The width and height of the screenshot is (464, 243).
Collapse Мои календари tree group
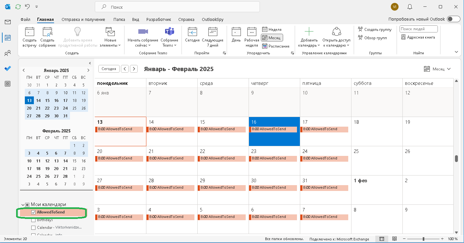(x=23, y=204)
